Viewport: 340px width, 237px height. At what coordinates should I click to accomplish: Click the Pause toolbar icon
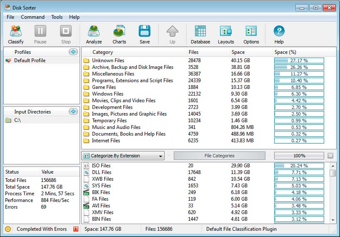(40, 31)
